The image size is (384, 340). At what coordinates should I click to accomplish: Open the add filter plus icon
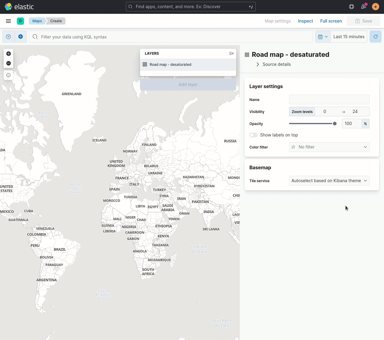coord(20,36)
